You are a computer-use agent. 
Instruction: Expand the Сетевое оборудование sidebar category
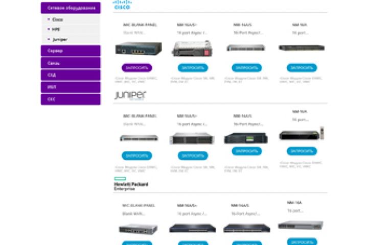click(x=71, y=8)
